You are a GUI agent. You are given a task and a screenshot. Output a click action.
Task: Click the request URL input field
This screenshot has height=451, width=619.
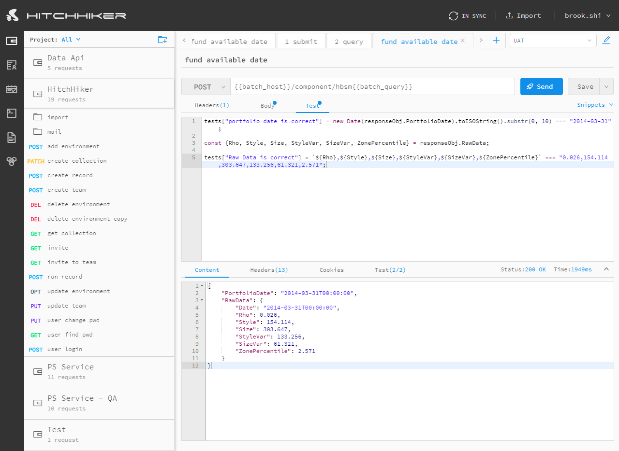tap(372, 87)
